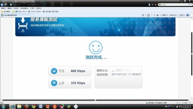Click the test time 2011年2月12日 text

(126, 74)
